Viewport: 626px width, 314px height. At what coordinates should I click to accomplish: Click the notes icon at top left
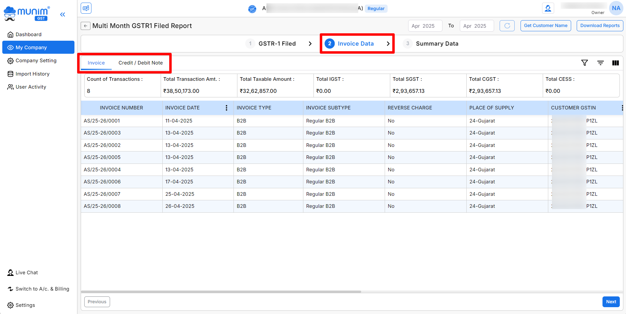(x=86, y=8)
